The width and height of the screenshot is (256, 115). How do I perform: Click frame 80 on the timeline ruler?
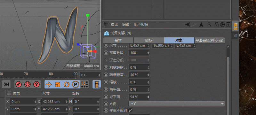(51, 74)
